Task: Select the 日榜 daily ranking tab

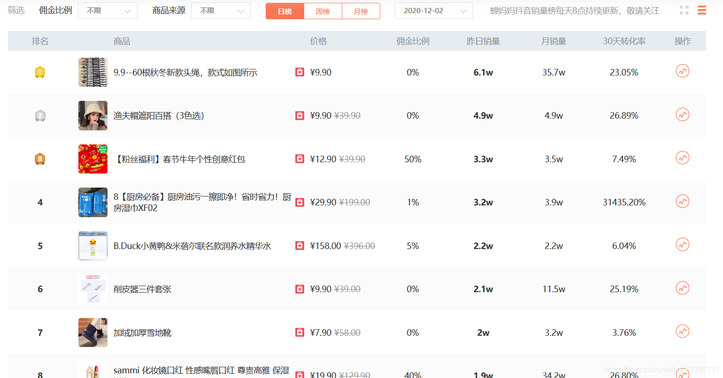Action: pos(285,11)
